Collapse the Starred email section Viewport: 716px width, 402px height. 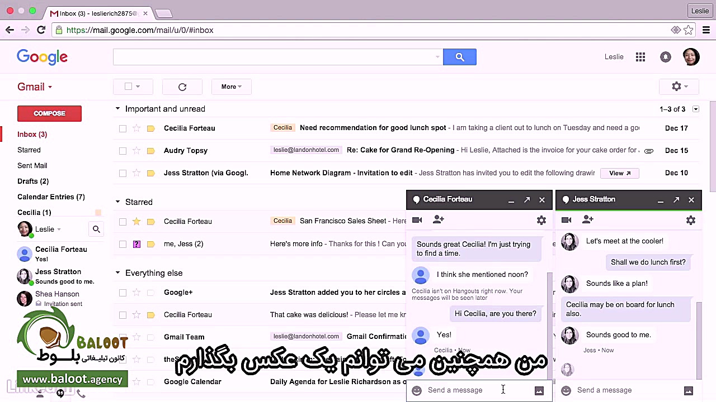coord(117,202)
